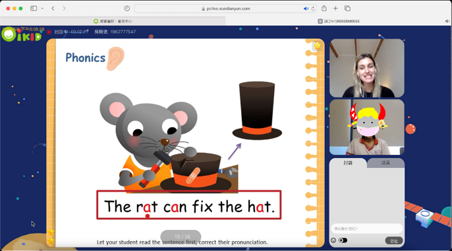Click the pcive.xuedianyun.com address bar
This screenshot has height=251, width=452.
coord(225,9)
